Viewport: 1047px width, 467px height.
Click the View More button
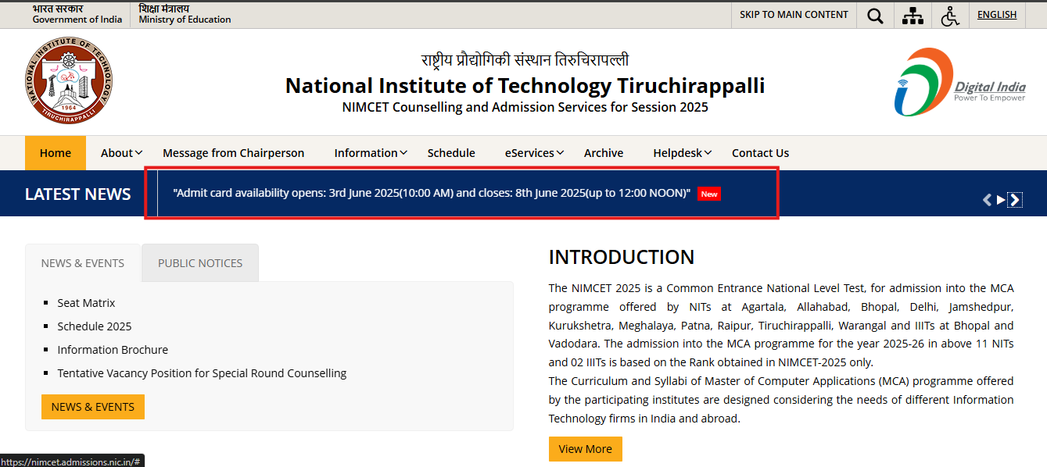pyautogui.click(x=585, y=449)
